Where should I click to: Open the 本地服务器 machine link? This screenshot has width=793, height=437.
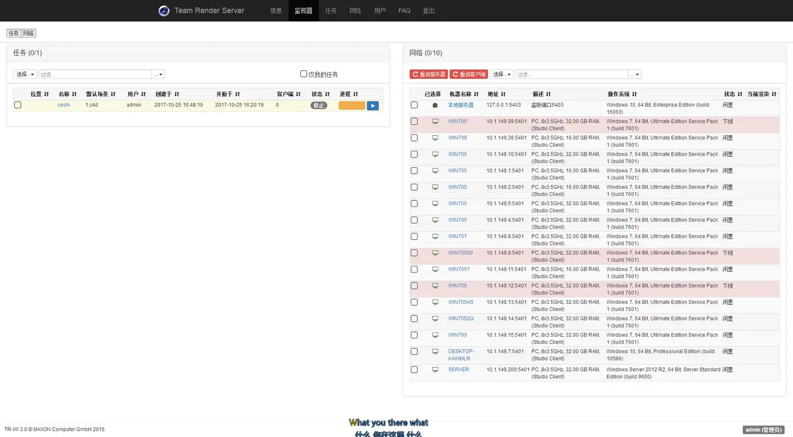[x=461, y=105]
